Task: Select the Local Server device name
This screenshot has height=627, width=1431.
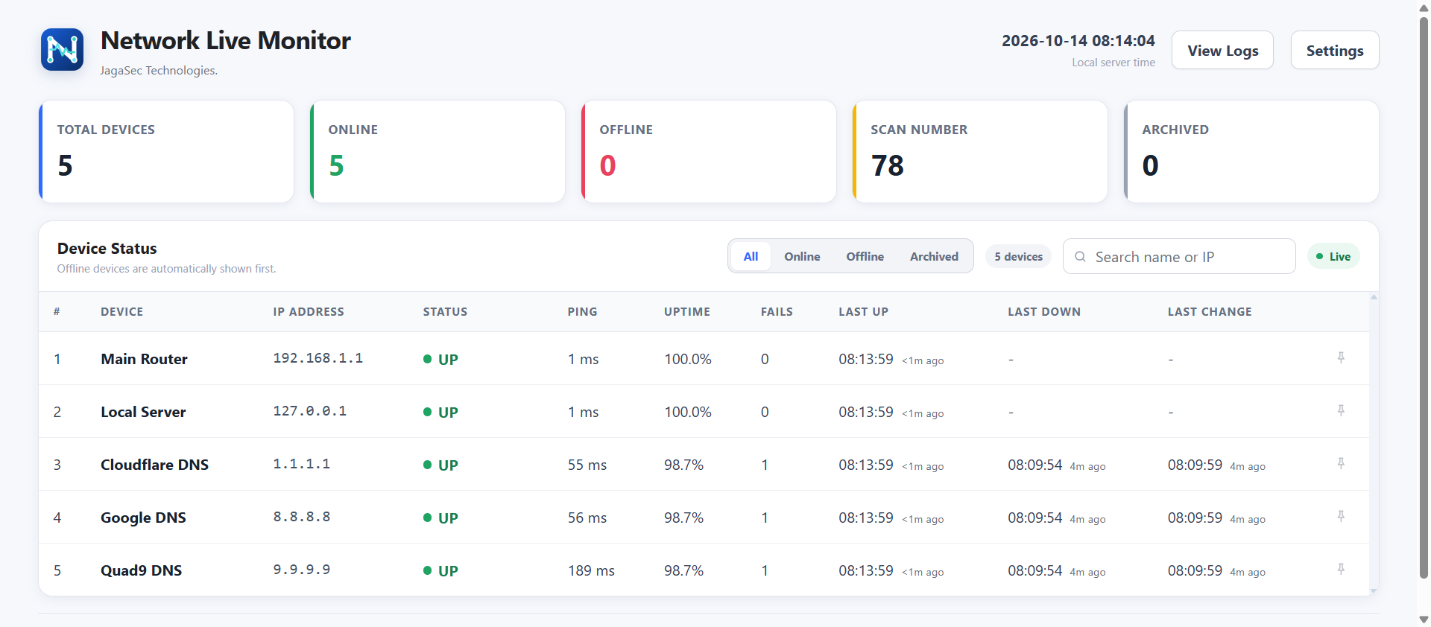Action: point(143,412)
